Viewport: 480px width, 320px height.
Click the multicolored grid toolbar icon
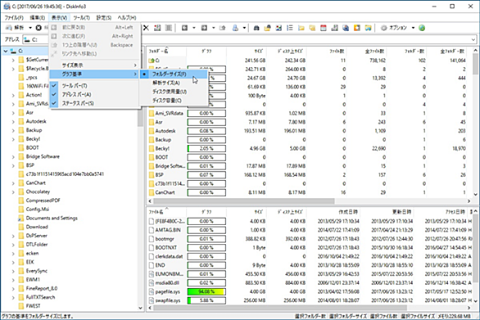(x=278, y=28)
